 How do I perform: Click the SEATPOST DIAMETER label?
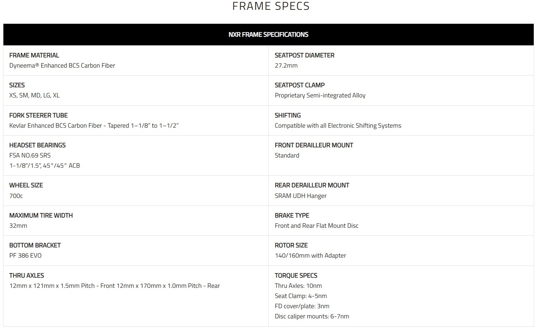304,55
